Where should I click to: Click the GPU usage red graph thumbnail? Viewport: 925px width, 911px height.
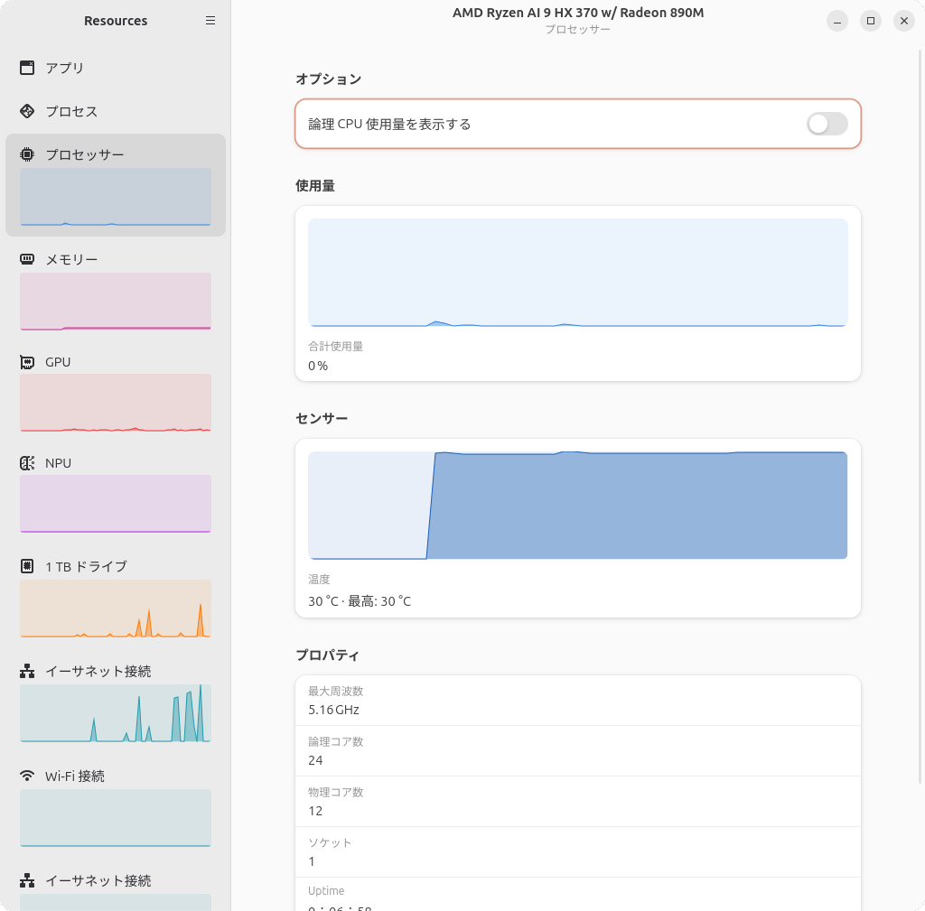(x=116, y=403)
